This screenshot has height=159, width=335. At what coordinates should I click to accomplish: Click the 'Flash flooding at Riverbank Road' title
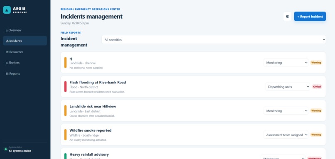tap(98, 82)
